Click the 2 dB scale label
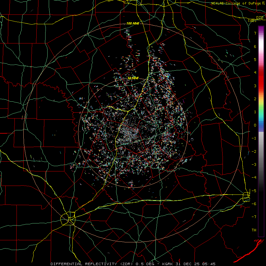Viewport: 266px width, 266px height. [x=255, y=99]
